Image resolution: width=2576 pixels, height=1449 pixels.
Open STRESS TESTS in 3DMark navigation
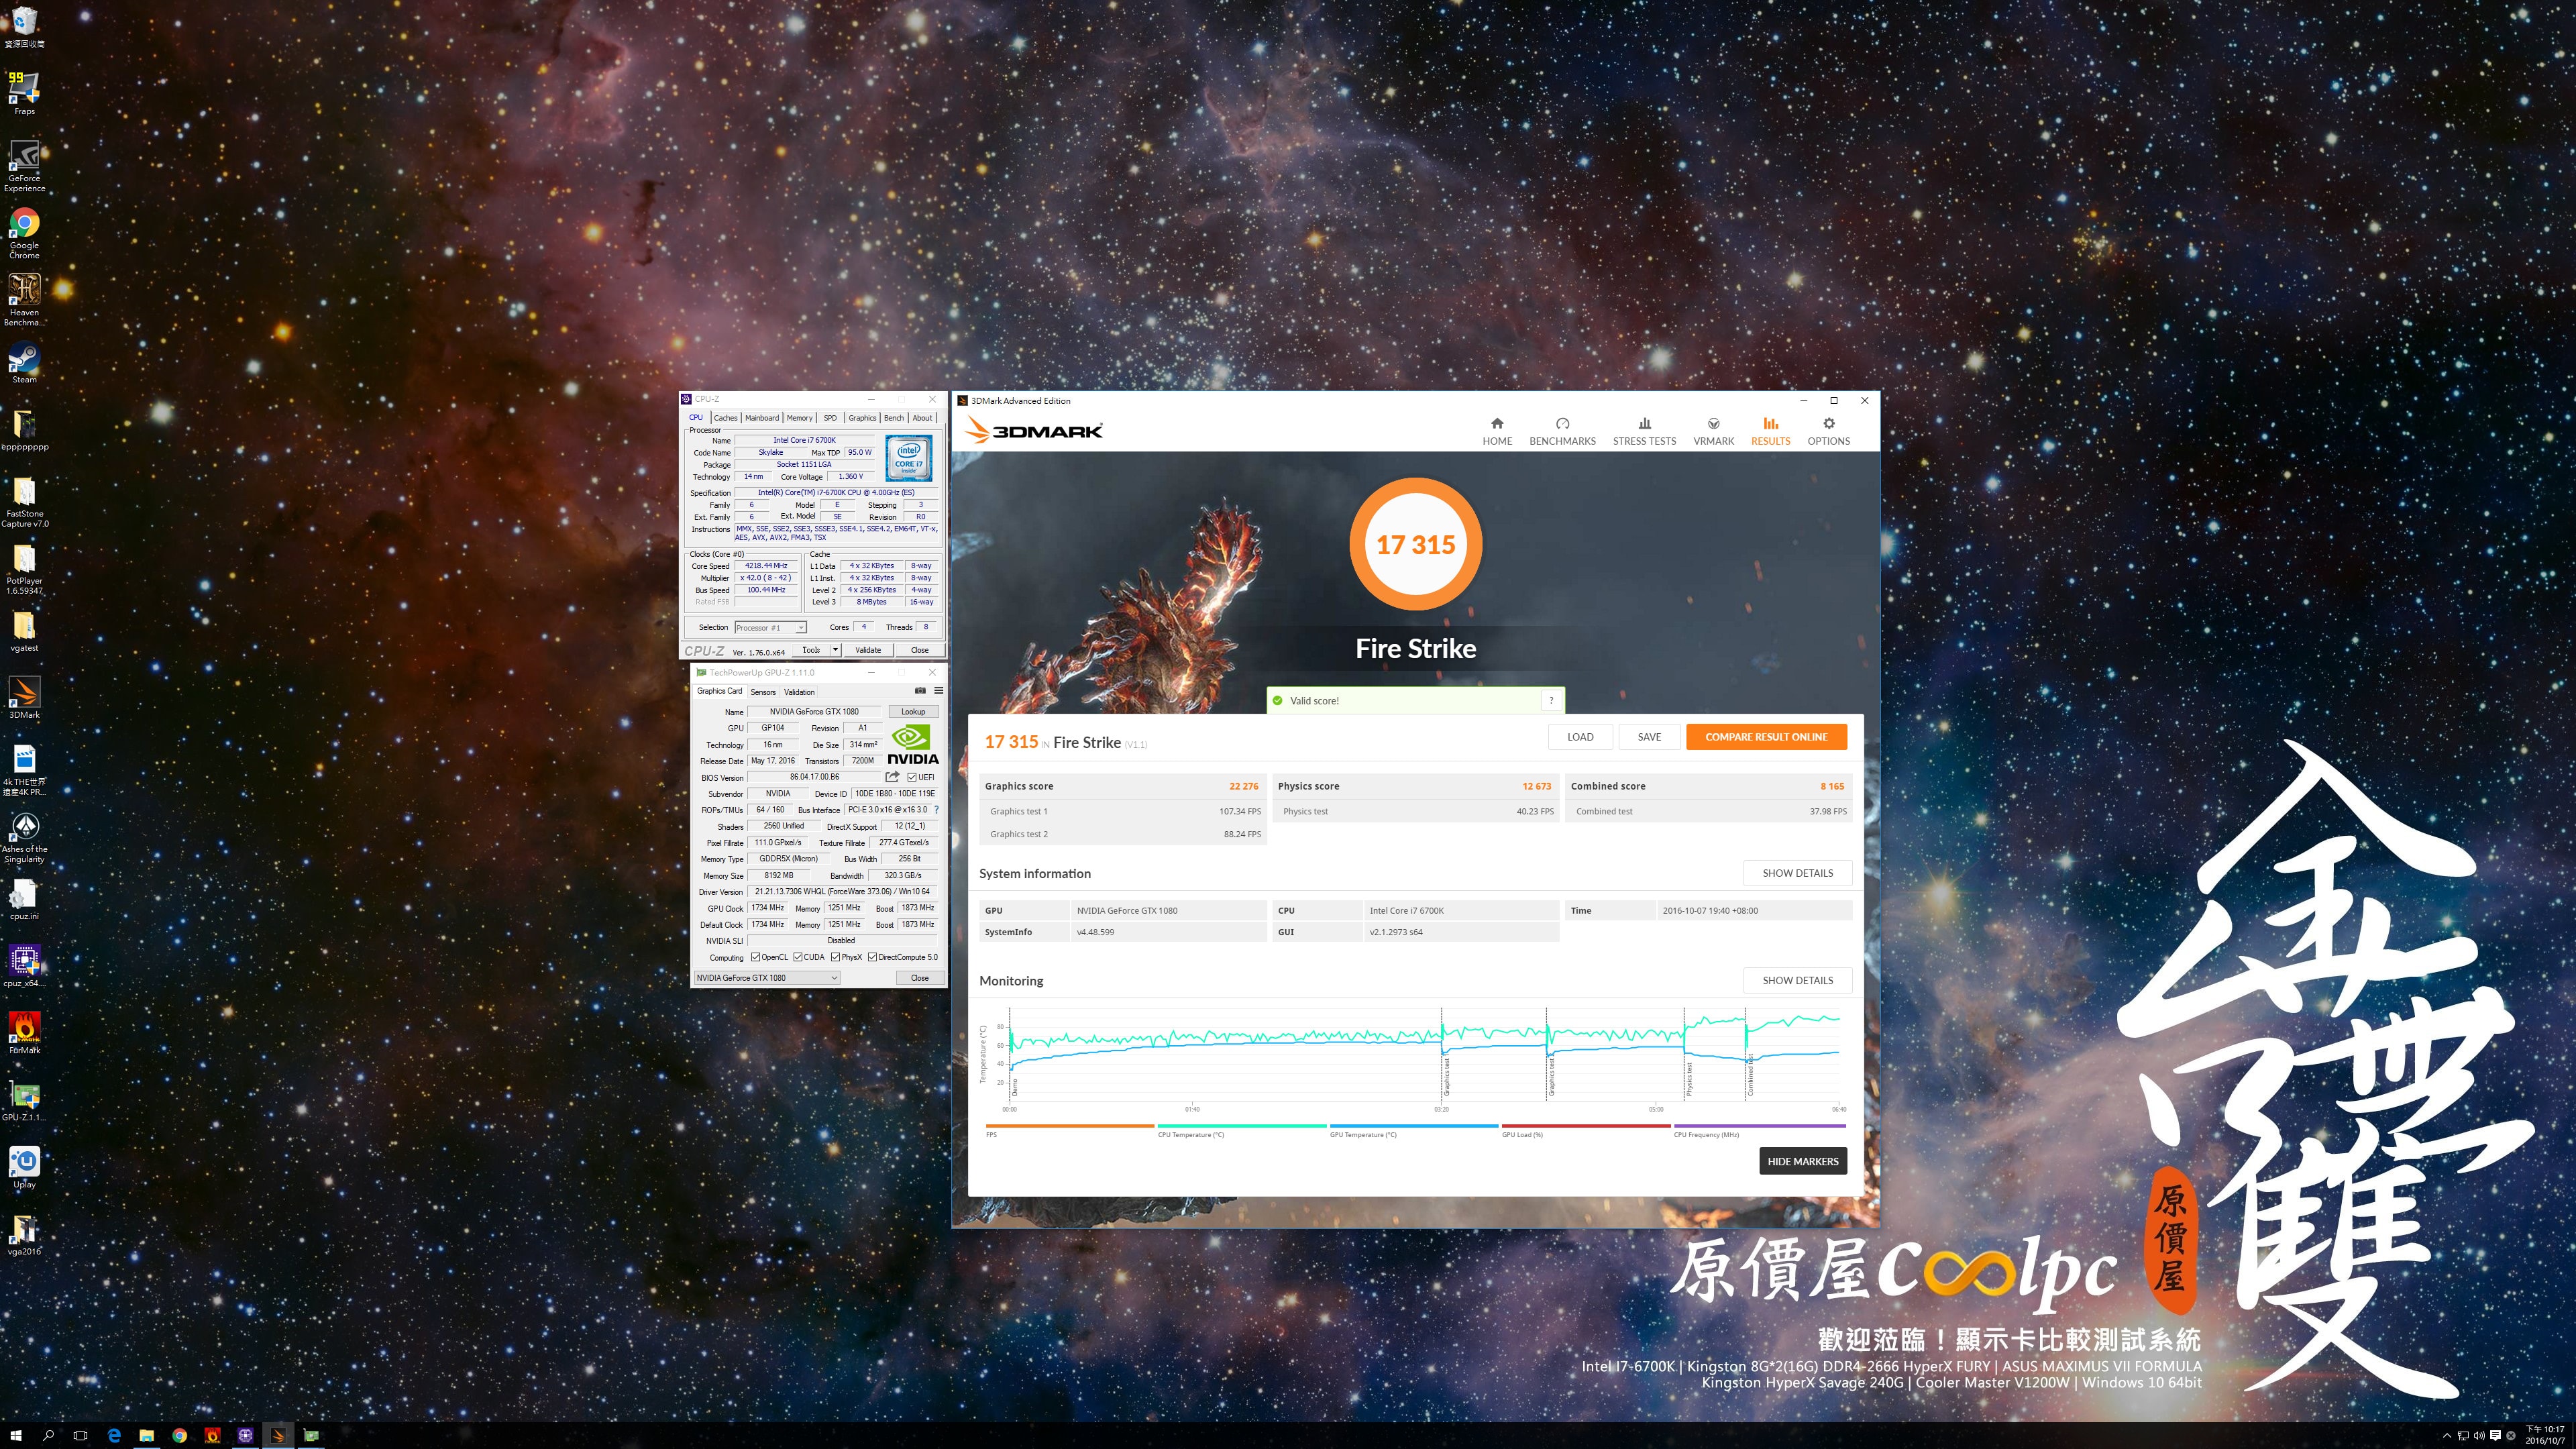1644,431
